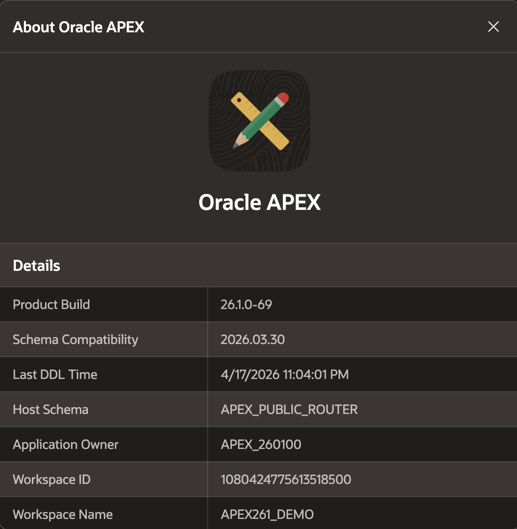This screenshot has height=529, width=517.
Task: Select the 'Application Owner' label
Action: [x=66, y=445]
